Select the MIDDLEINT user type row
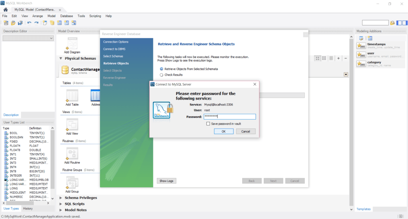408x219 pixels. click(26, 193)
